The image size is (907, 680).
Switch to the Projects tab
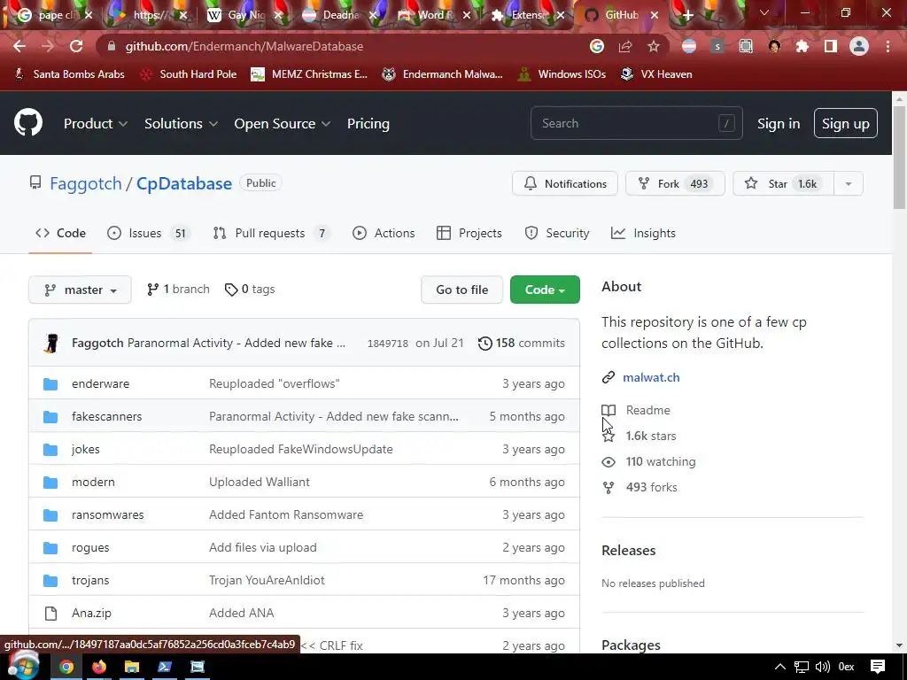click(x=469, y=233)
